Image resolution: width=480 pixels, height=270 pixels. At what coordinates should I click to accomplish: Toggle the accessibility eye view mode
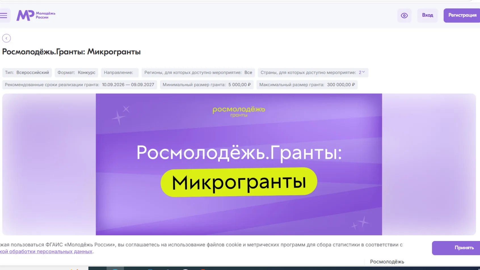(x=404, y=15)
